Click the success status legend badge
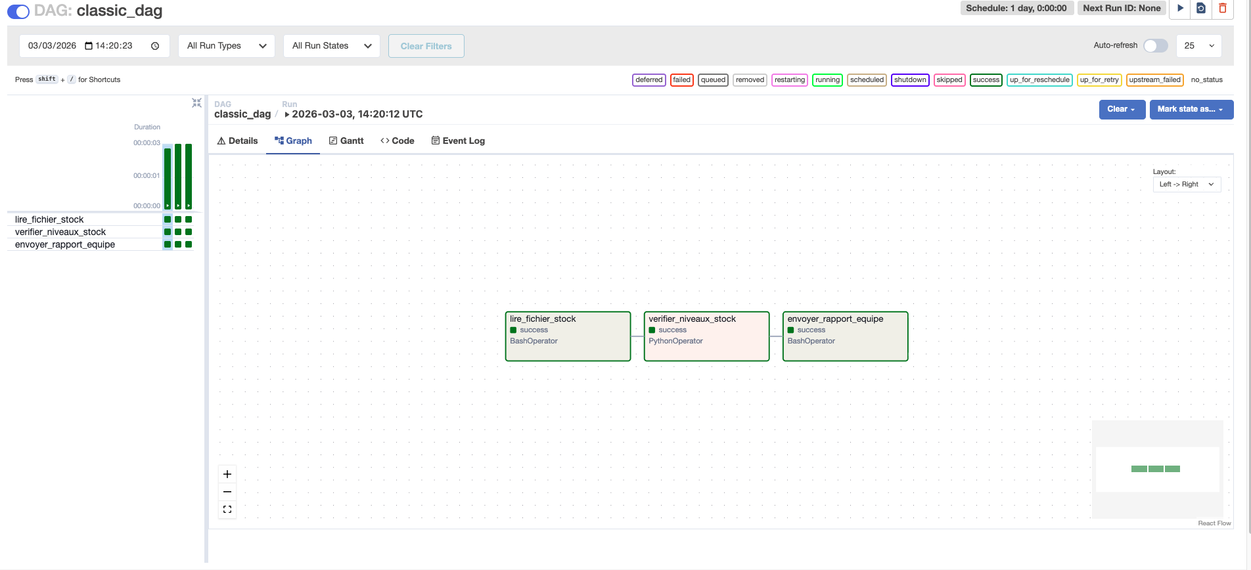 (x=986, y=80)
